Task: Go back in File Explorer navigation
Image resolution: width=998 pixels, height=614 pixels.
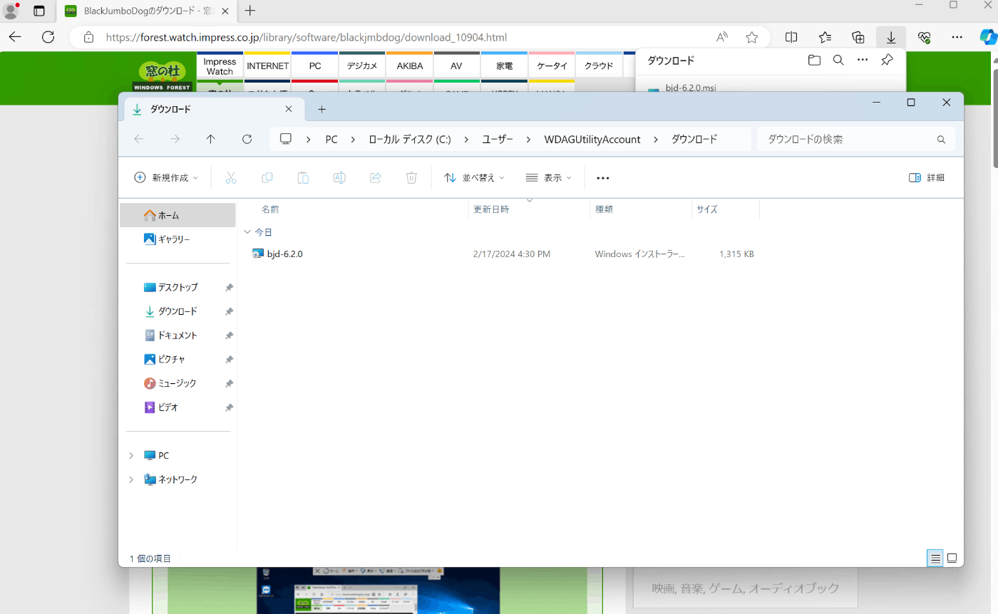Action: [139, 140]
